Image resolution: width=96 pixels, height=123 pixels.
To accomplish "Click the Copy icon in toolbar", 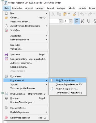I will tap(59, 14).
